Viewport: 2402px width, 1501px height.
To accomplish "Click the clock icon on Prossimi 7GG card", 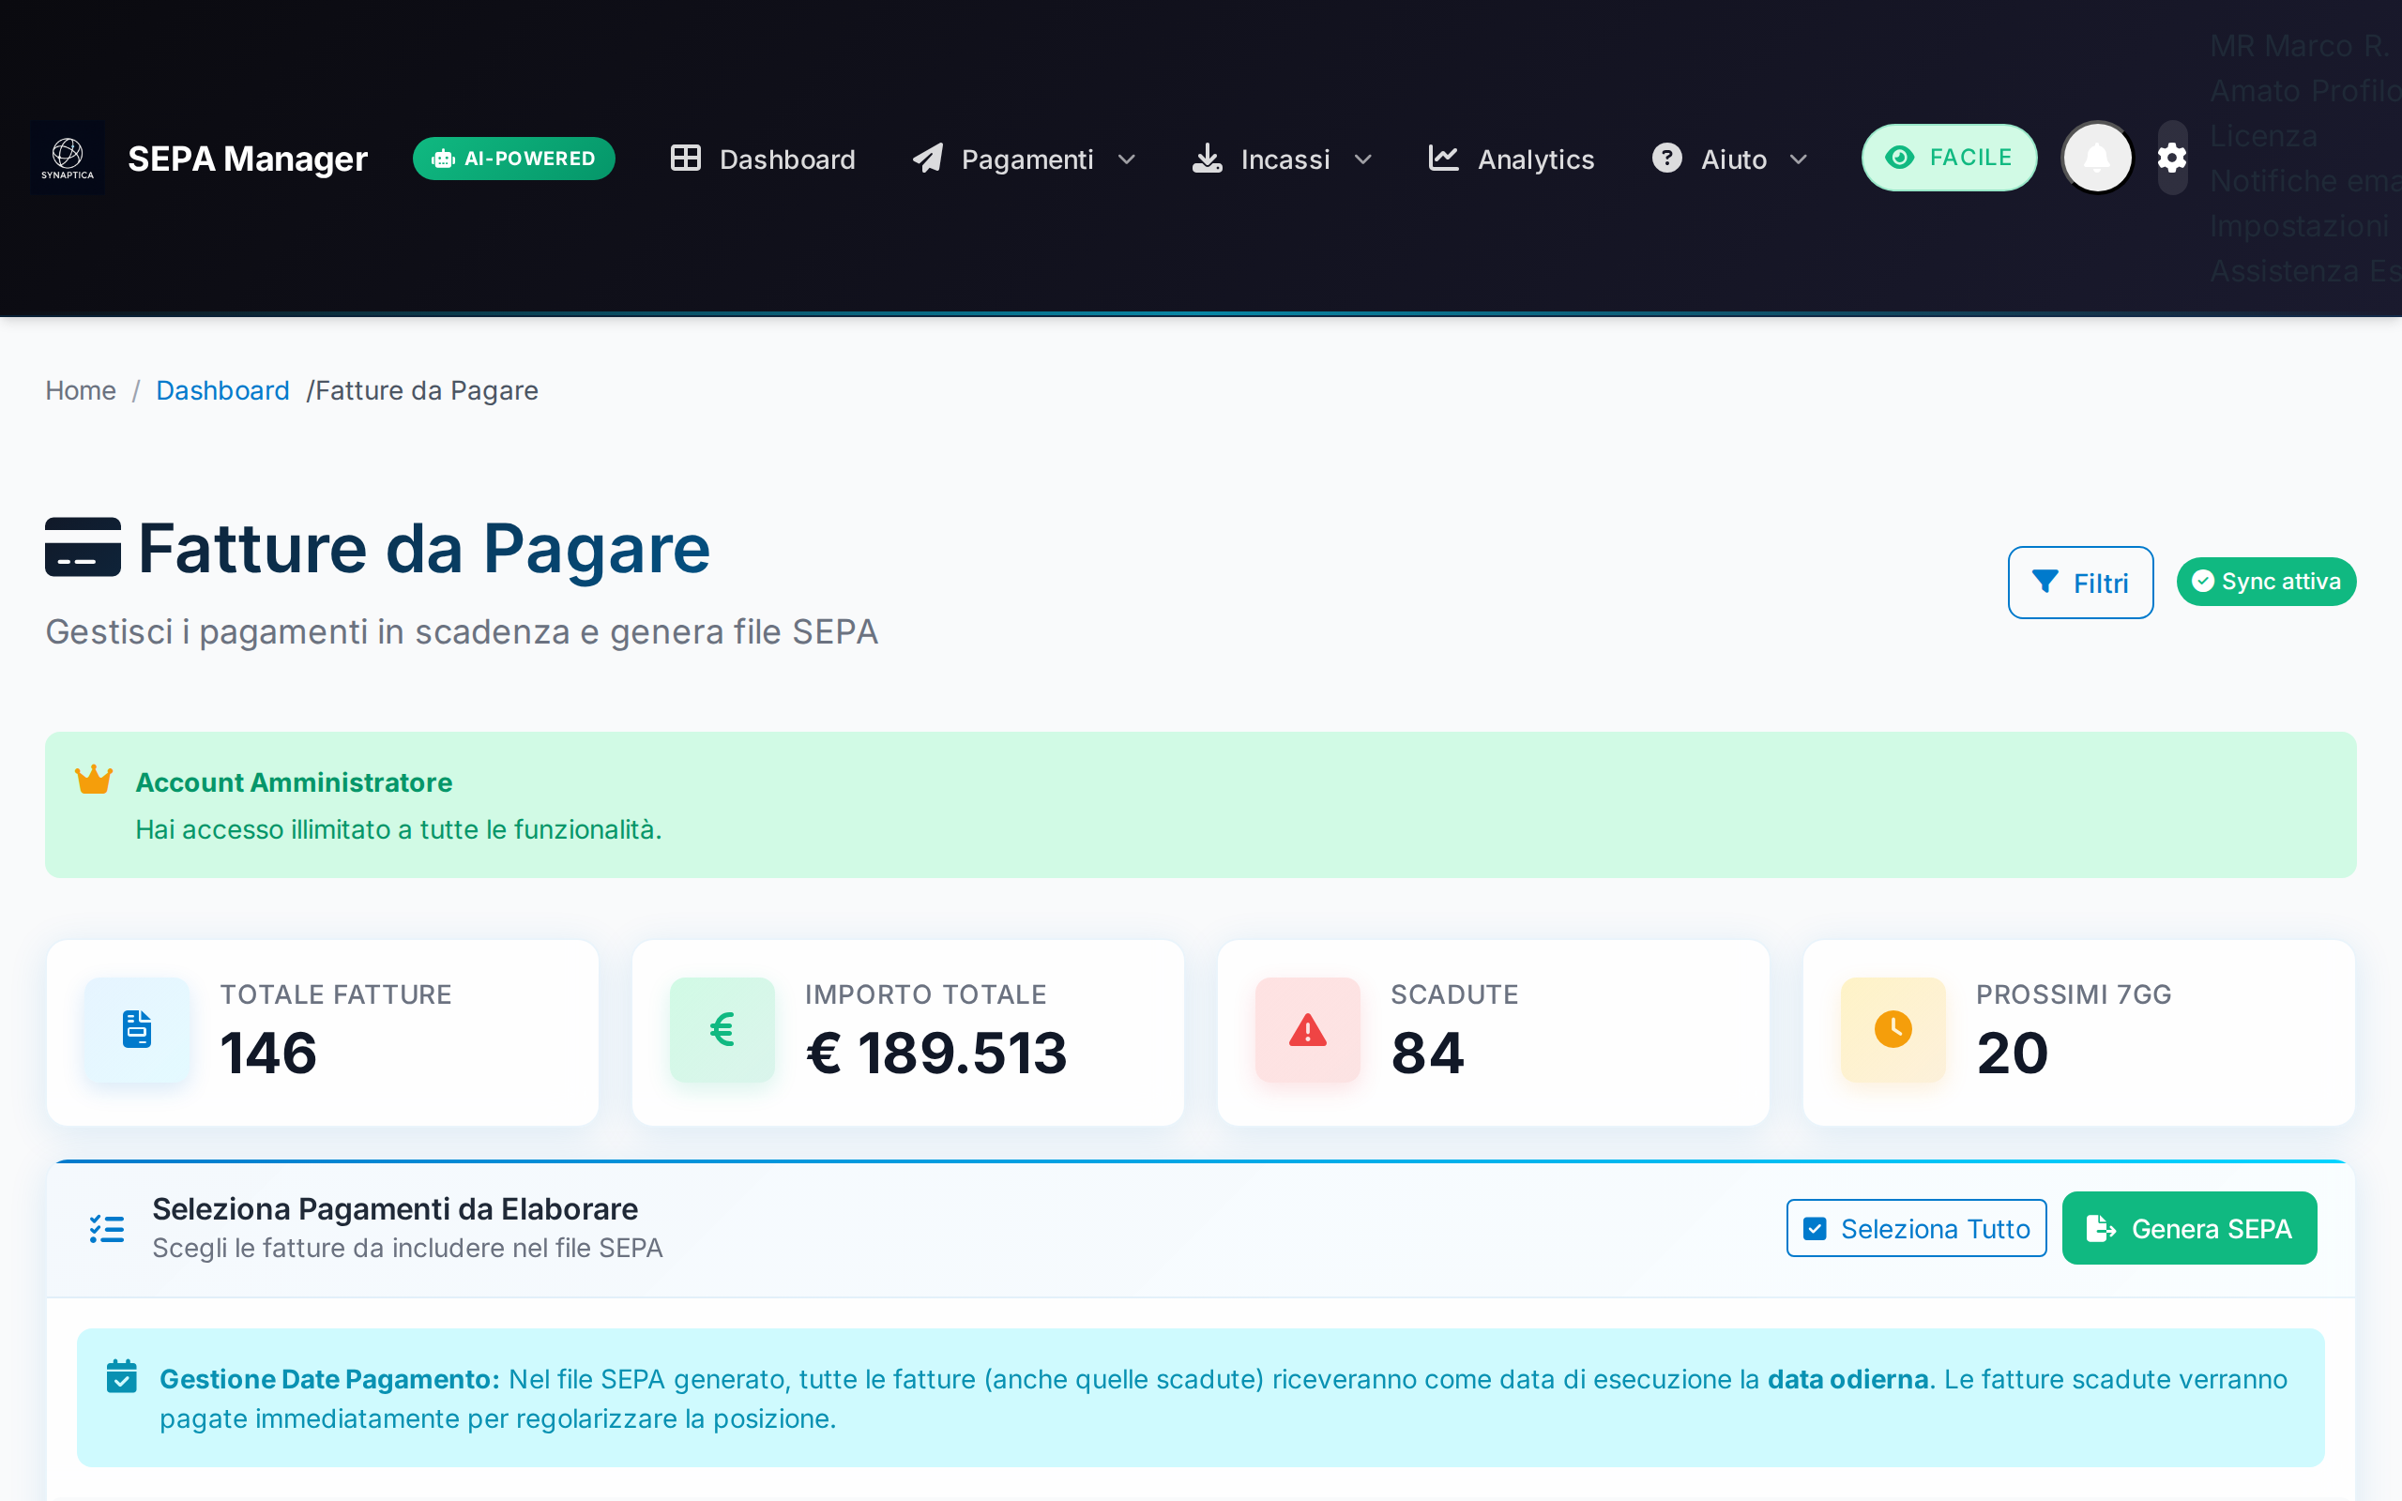I will pos(1891,1030).
